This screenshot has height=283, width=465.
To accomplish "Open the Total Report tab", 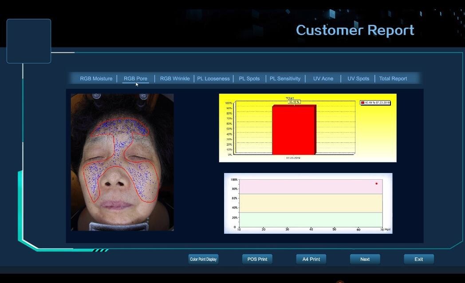I will [x=393, y=79].
